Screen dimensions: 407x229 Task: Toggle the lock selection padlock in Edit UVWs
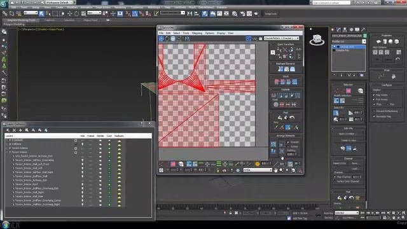pyautogui.click(x=218, y=170)
